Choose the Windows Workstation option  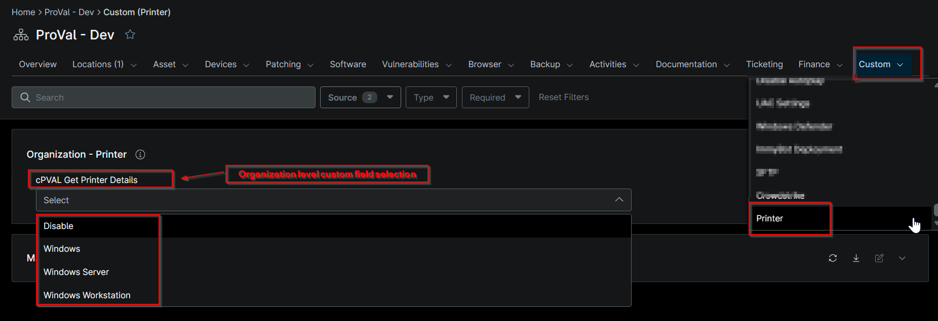tap(334, 295)
